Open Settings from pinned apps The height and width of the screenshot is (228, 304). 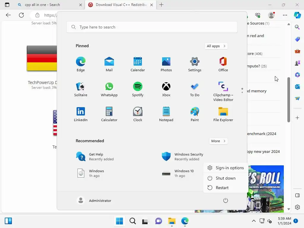(195, 64)
